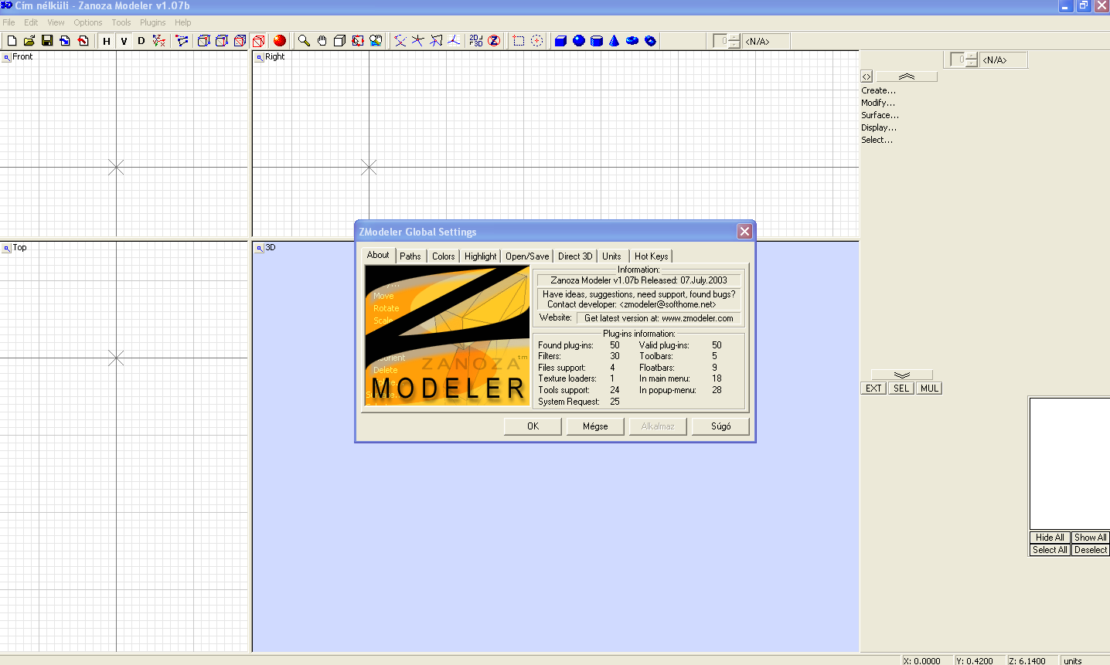Expand the Create... command group
Screen dimensions: 1110x665
coord(879,90)
